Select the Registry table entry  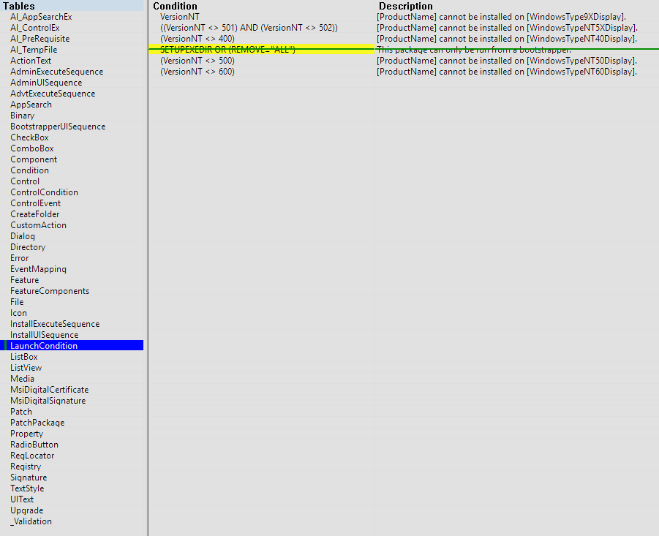[26, 467]
